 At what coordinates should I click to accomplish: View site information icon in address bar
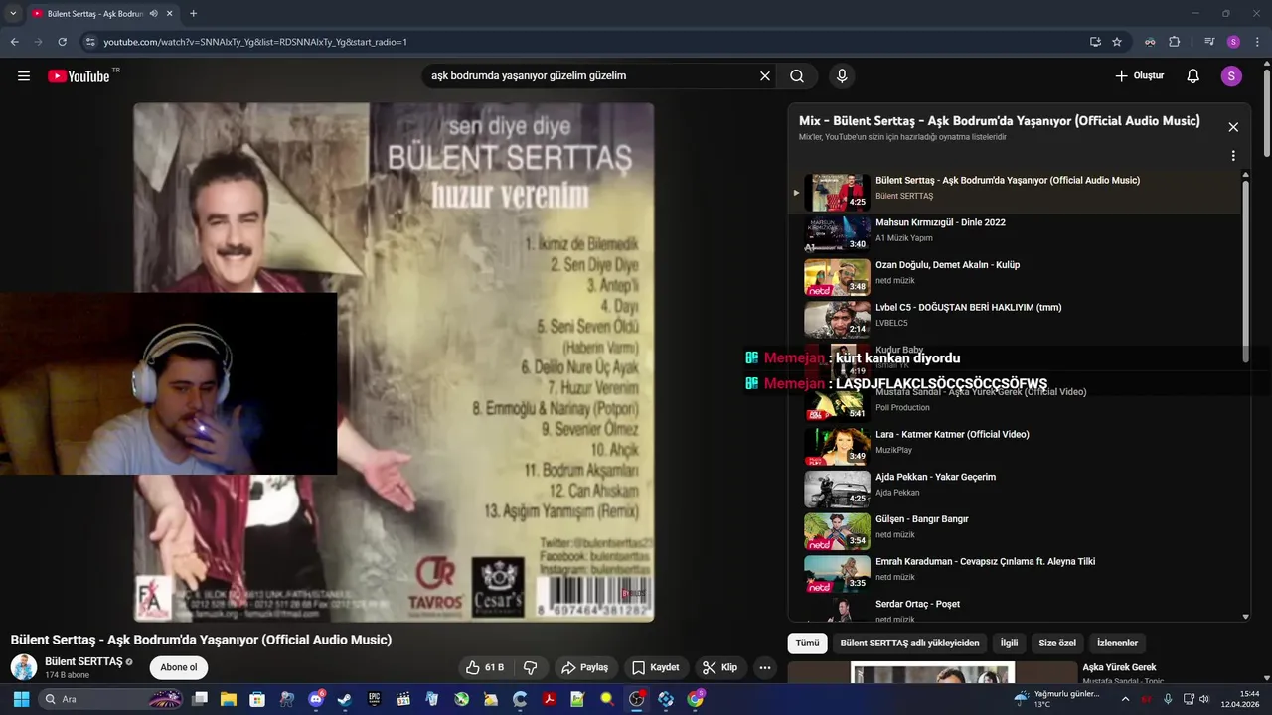(90, 42)
